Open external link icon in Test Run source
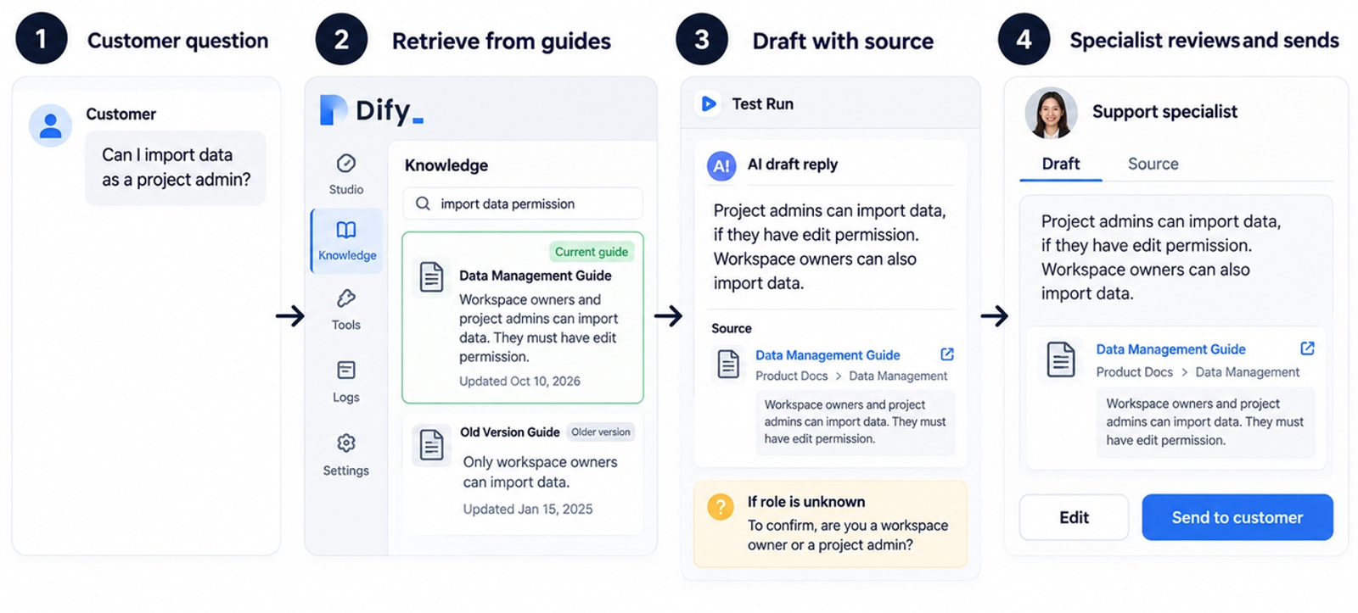 click(x=947, y=354)
